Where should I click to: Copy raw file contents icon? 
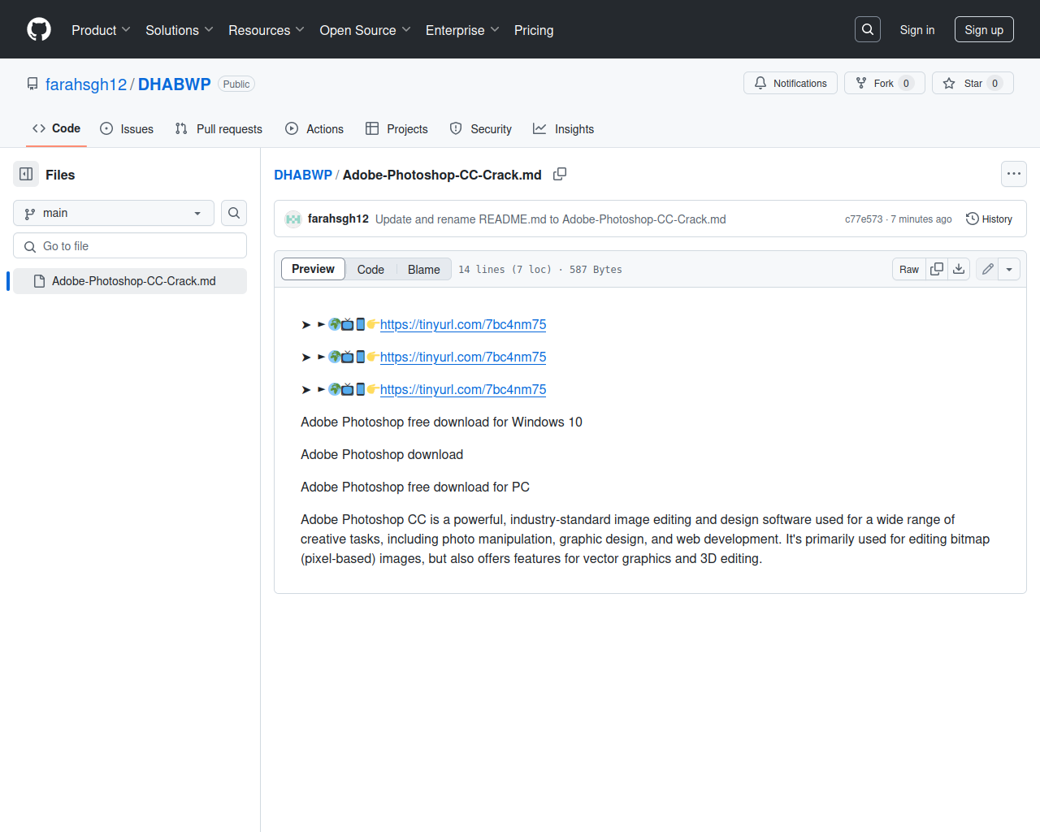point(937,269)
